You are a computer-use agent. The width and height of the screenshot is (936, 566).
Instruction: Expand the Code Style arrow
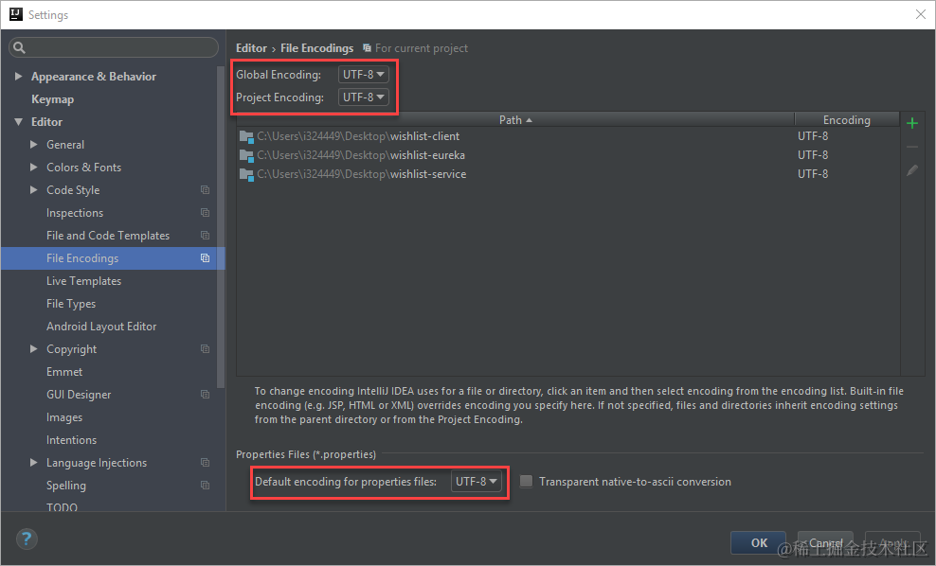click(x=34, y=189)
